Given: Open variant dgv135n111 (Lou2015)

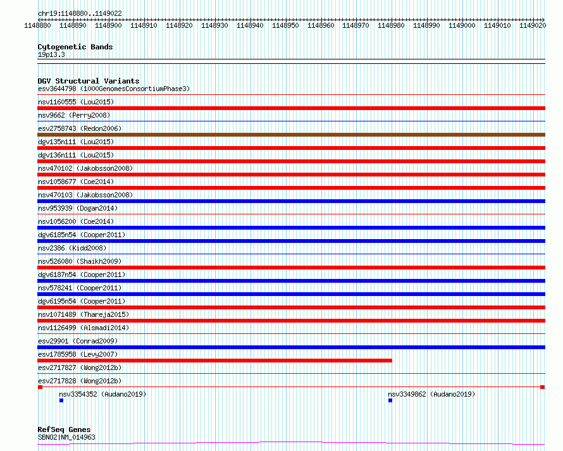Looking at the screenshot, I should point(76,142).
